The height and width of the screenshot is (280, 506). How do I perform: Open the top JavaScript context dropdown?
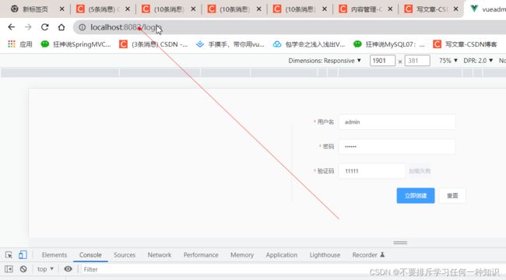coord(45,269)
